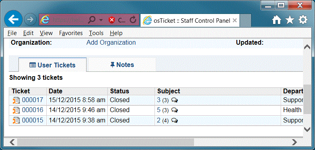This screenshot has width=315, height=150.
Task: Open ticket number 000015
Action: coord(33,120)
